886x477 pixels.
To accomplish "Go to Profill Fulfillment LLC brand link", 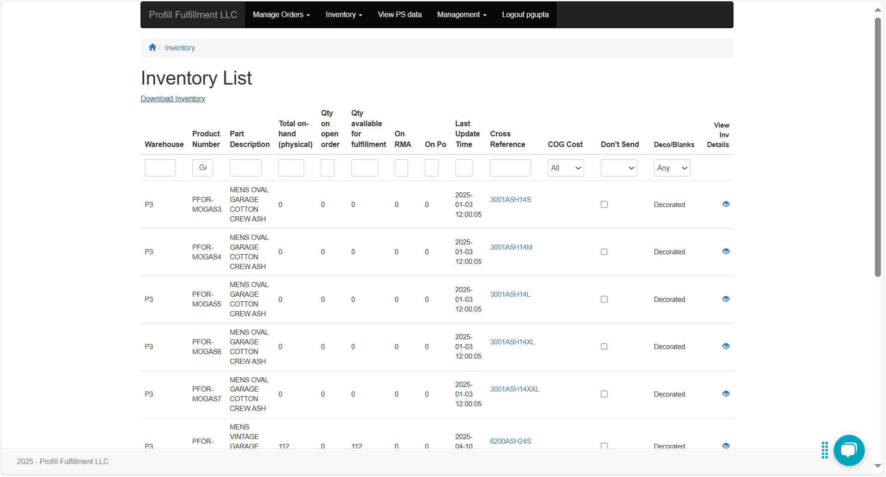I will [x=193, y=15].
